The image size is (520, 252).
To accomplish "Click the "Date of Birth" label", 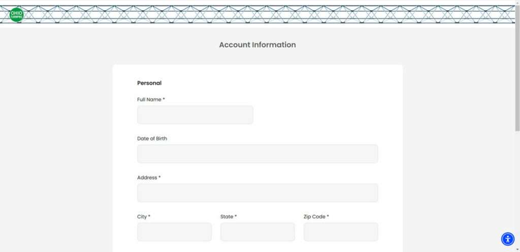I will (x=152, y=139).
